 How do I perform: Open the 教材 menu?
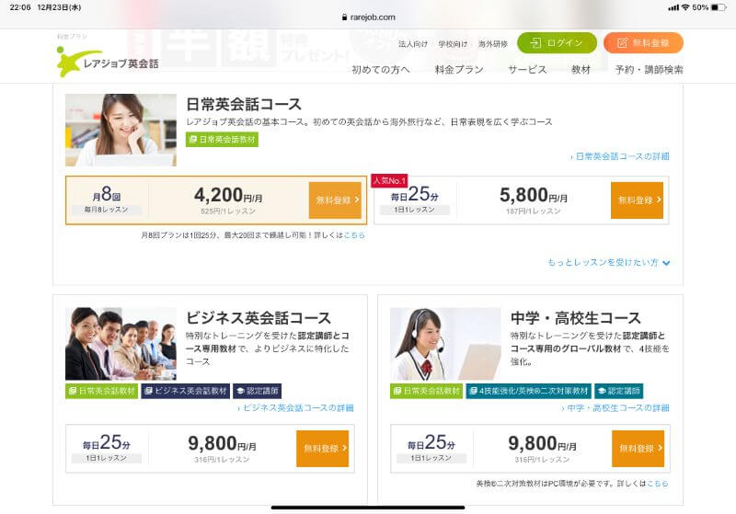581,70
